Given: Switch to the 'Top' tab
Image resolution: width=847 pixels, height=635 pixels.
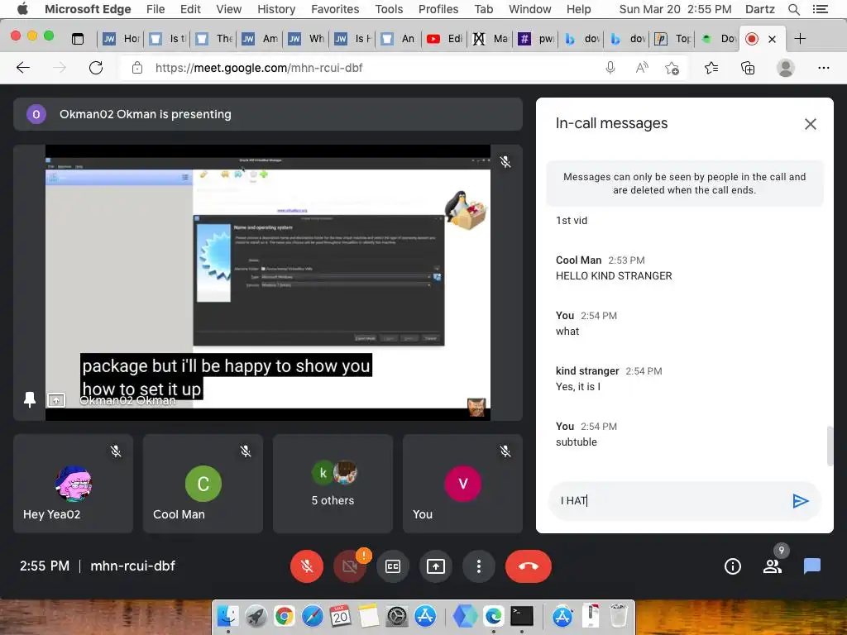Looking at the screenshot, I should point(673,38).
